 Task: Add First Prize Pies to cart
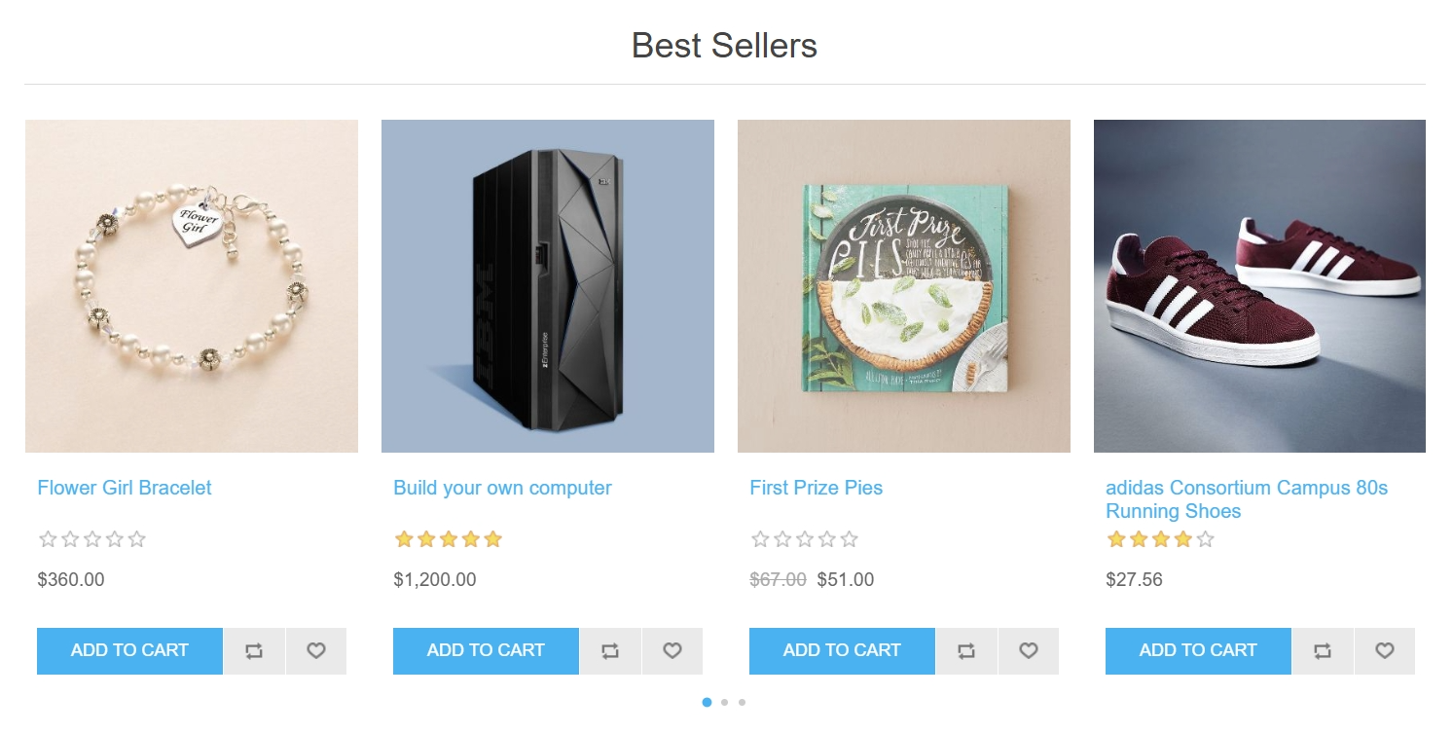842,651
